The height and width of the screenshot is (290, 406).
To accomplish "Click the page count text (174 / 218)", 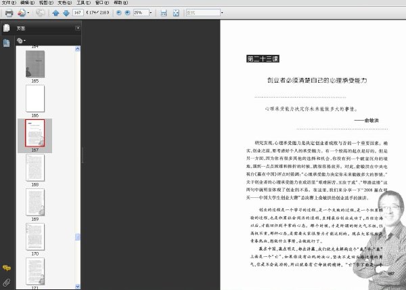I will click(x=98, y=12).
